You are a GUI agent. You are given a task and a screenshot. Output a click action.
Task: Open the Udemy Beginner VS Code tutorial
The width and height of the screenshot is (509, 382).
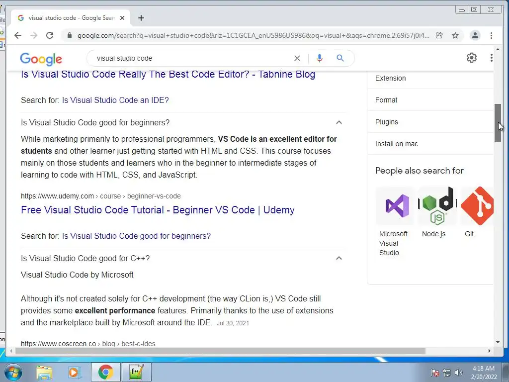point(158,210)
